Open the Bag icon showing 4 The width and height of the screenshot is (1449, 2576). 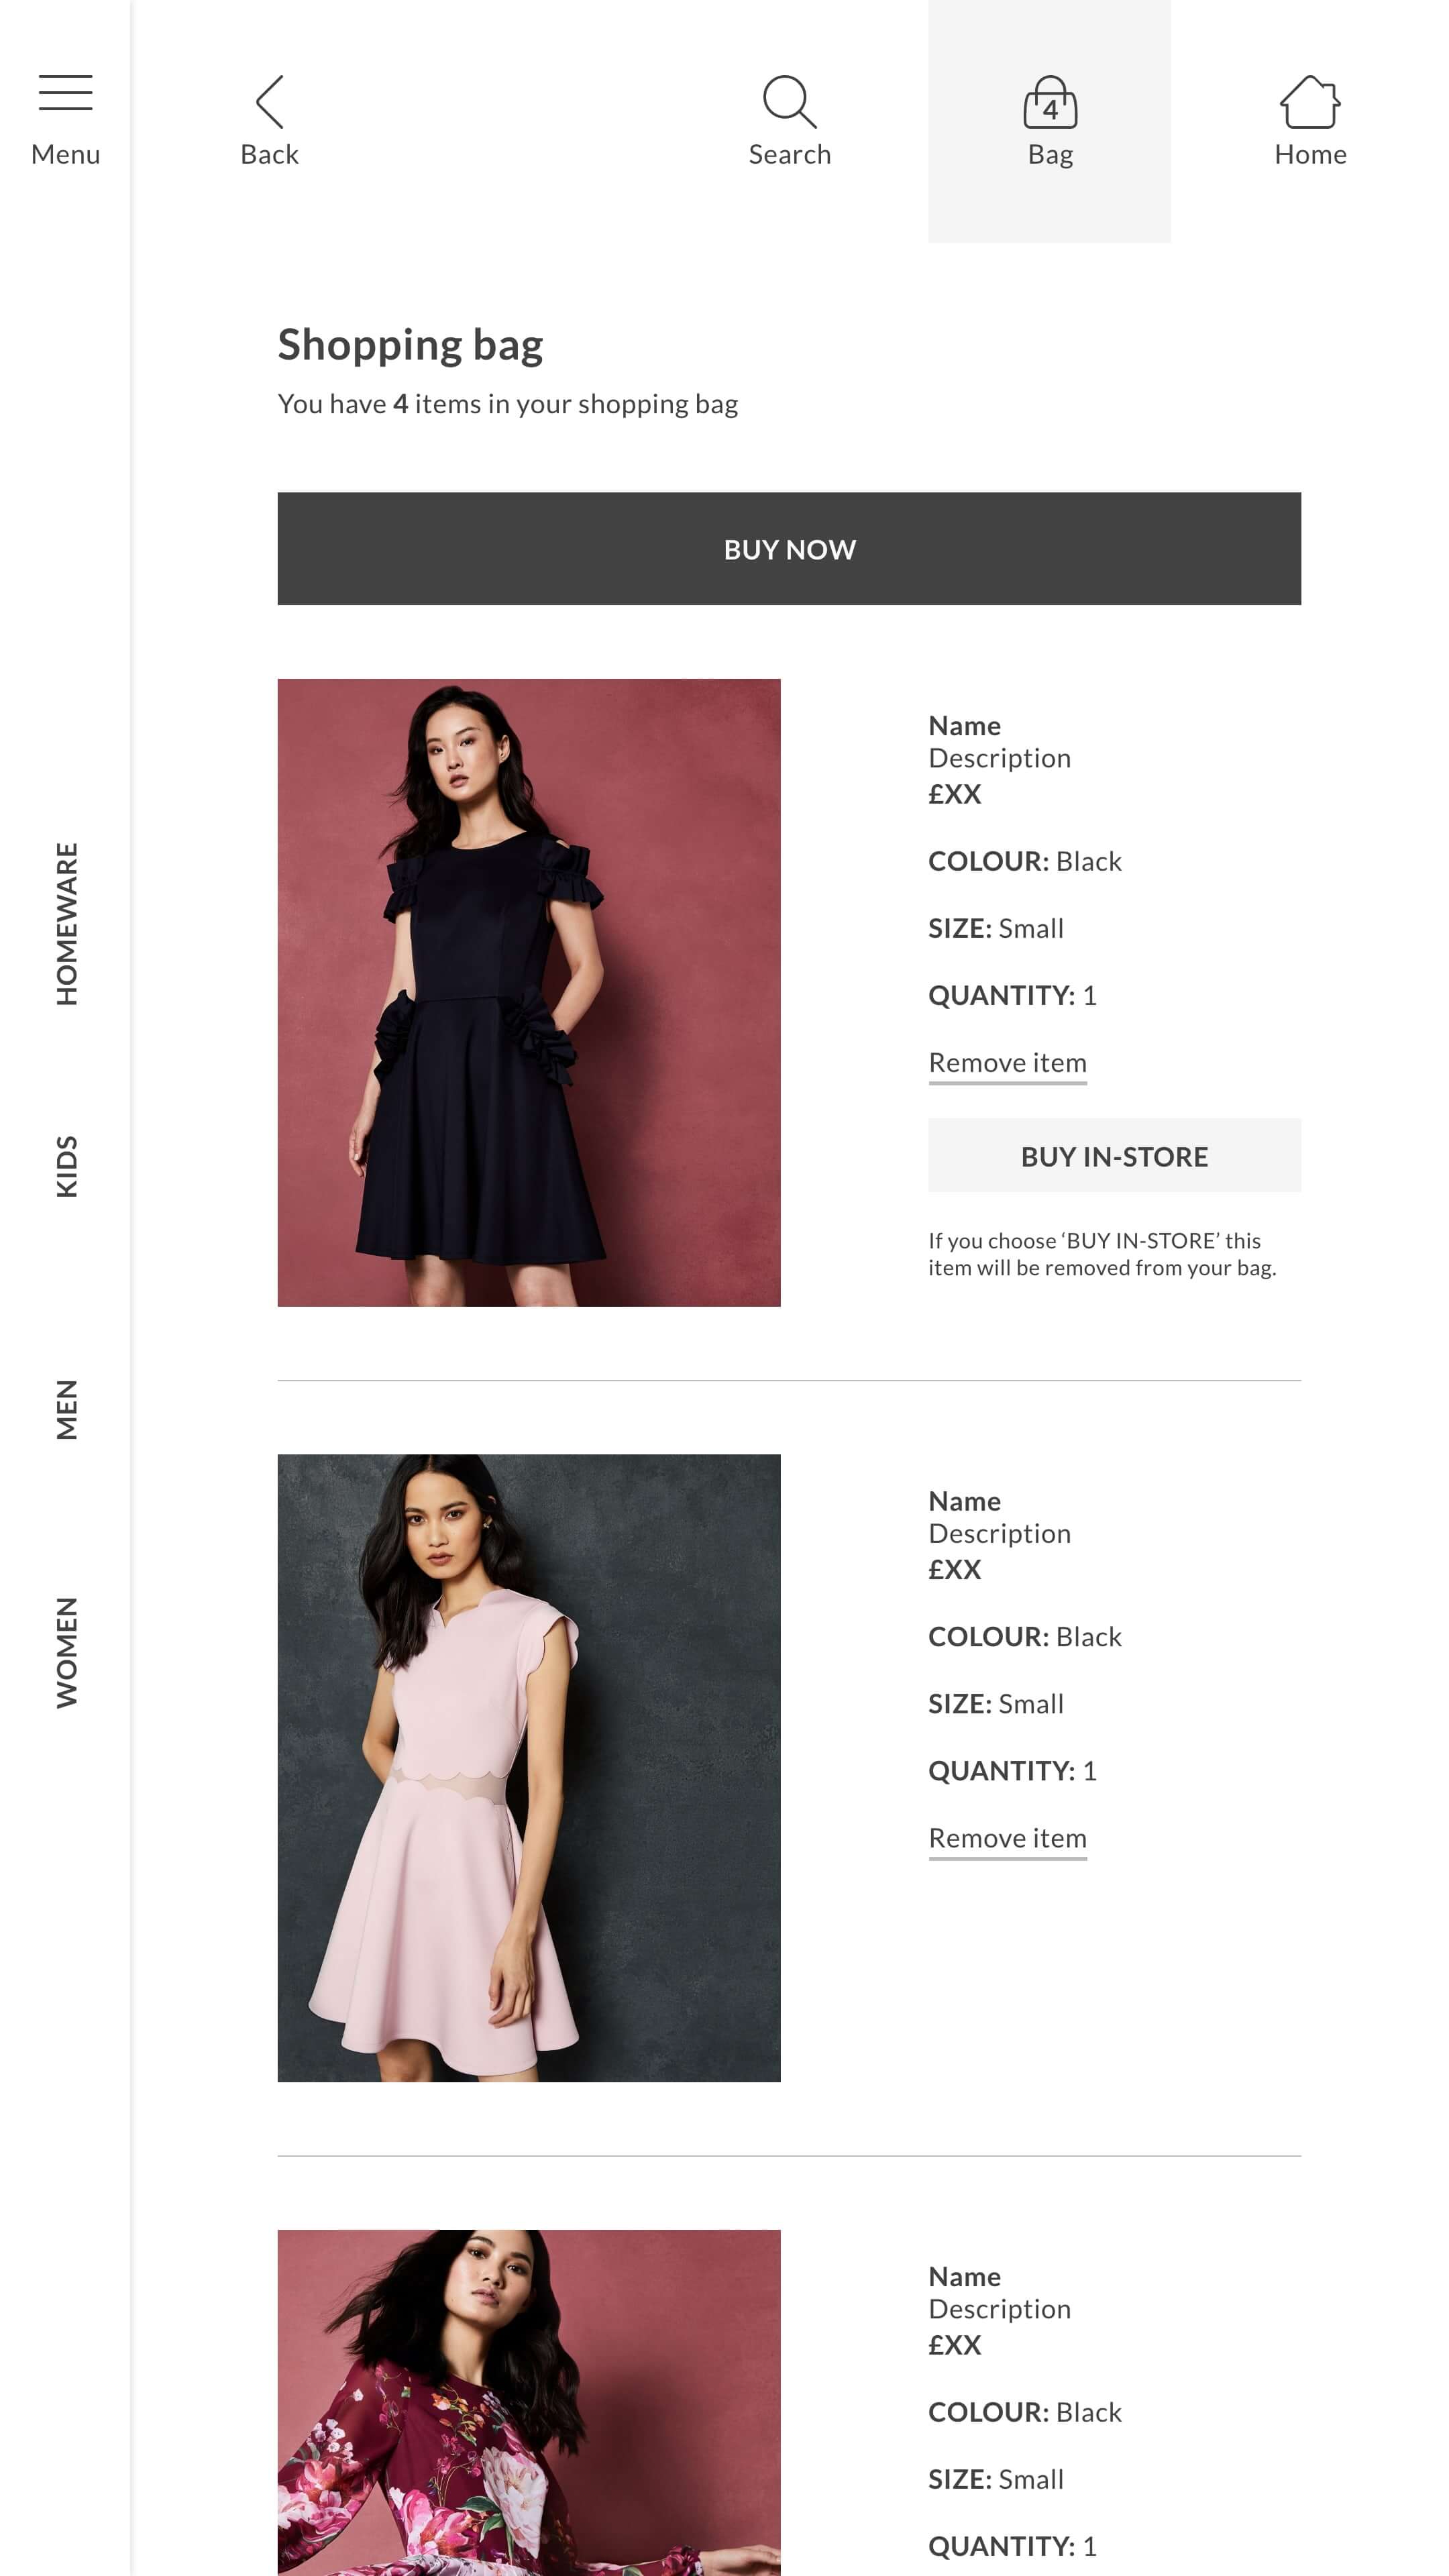1049,101
